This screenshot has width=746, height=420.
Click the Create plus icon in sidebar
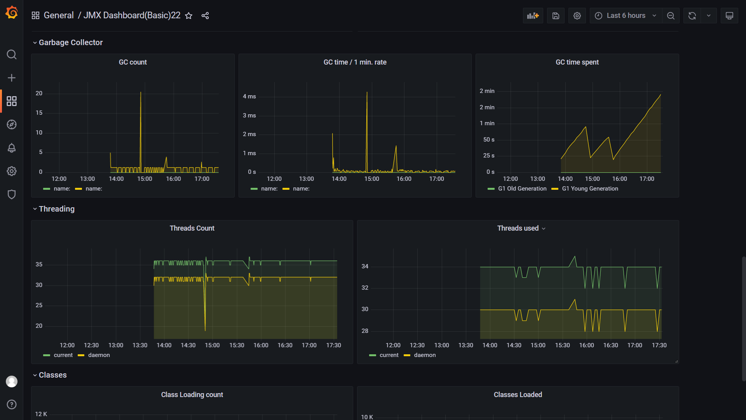coord(12,78)
